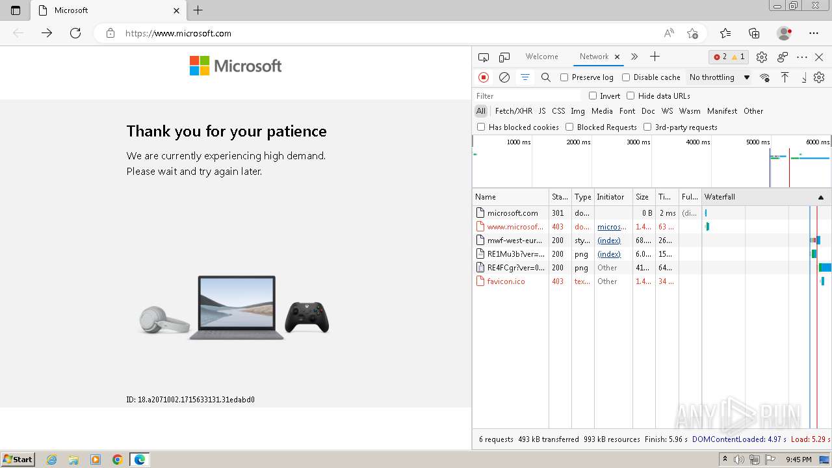Open the Favorites list icon
The width and height of the screenshot is (832, 468).
coord(725,33)
